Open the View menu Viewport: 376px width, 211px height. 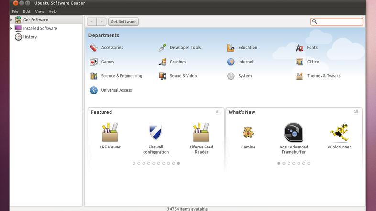pos(40,11)
